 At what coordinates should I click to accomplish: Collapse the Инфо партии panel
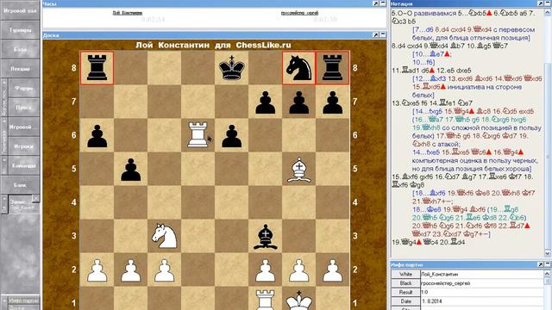pyautogui.click(x=548, y=264)
